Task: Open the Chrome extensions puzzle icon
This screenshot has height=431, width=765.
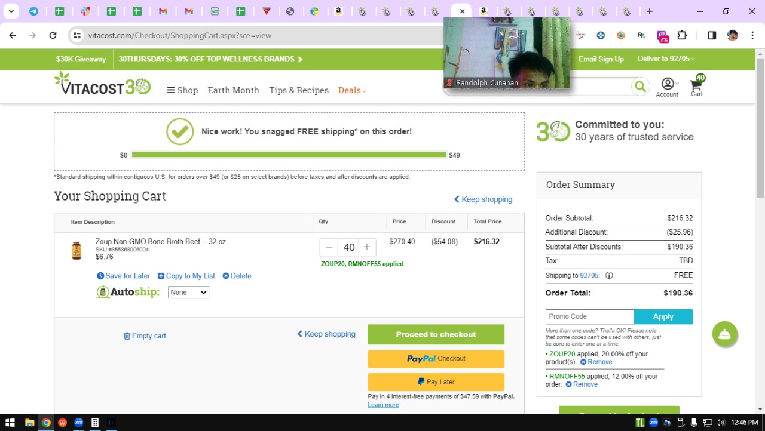Action: [682, 35]
